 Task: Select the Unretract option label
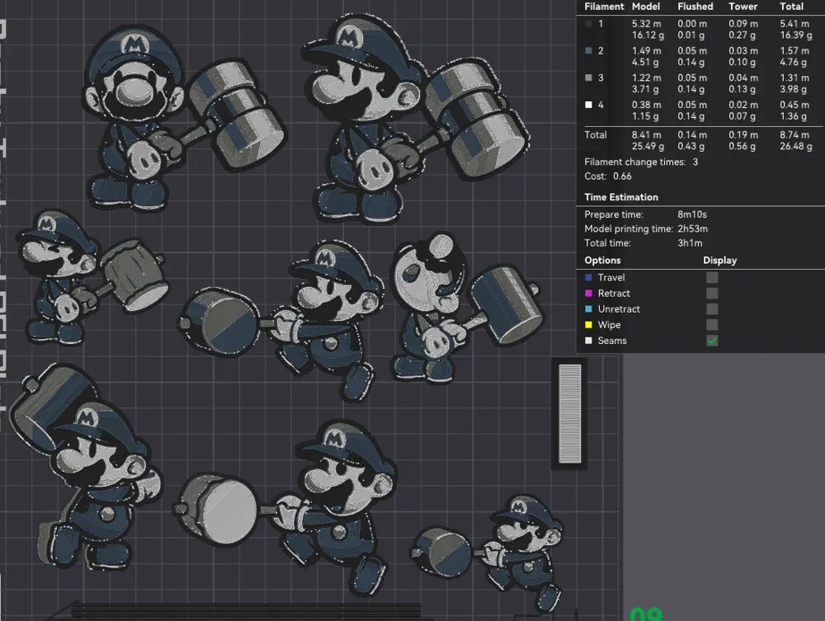tap(619, 309)
